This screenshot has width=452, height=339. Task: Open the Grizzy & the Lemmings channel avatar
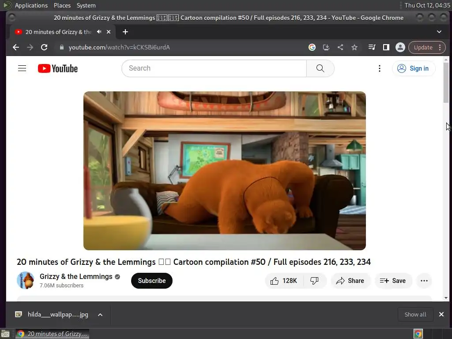pos(26,280)
